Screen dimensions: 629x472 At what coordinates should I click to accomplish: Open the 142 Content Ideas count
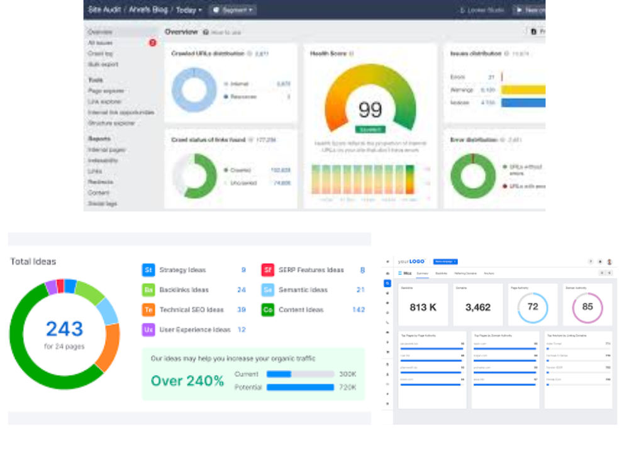pyautogui.click(x=359, y=310)
